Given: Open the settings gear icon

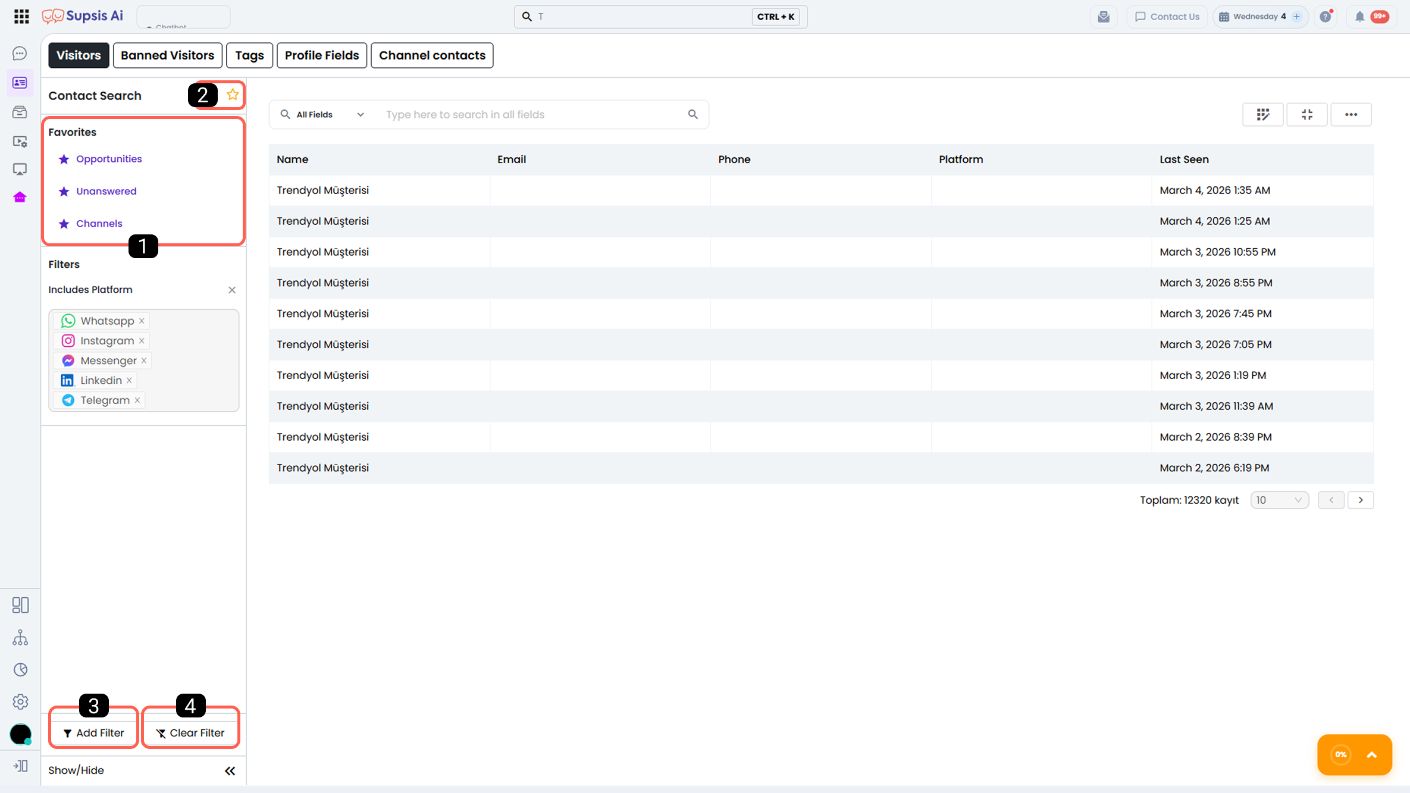Looking at the screenshot, I should (20, 702).
